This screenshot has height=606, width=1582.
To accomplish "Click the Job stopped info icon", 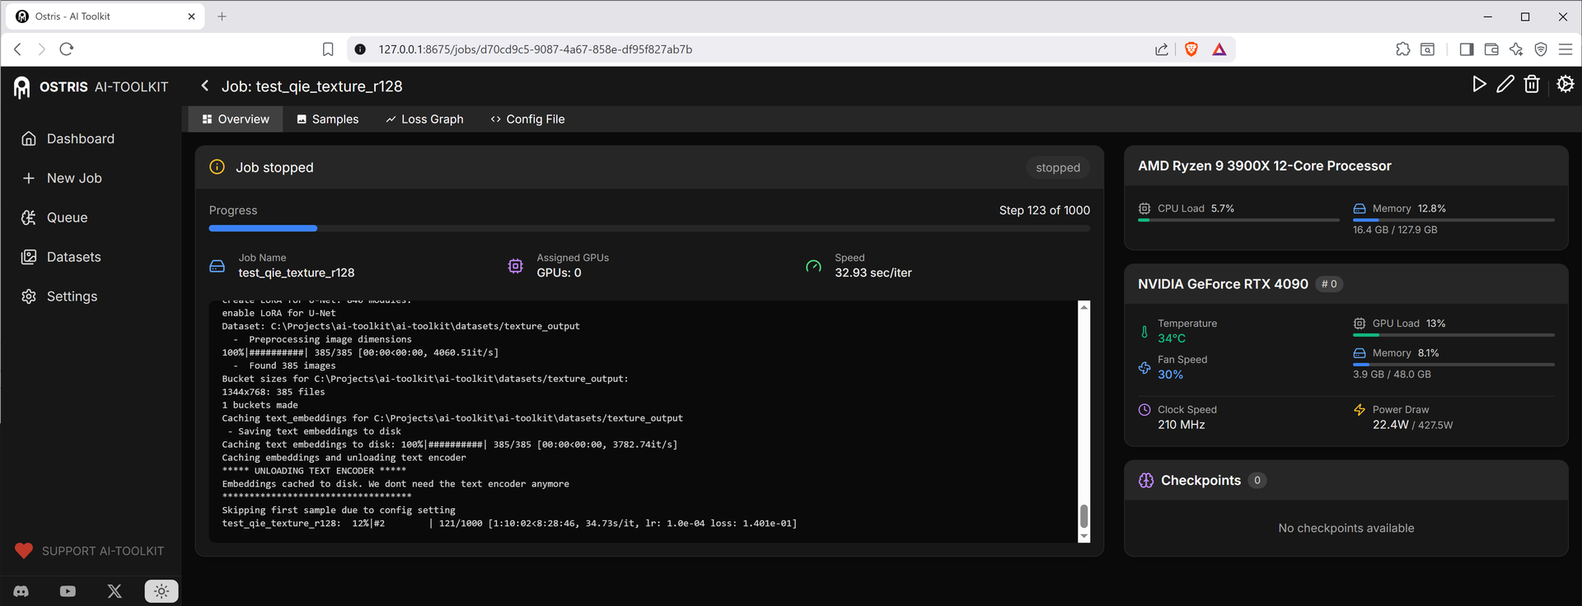I will click(217, 167).
